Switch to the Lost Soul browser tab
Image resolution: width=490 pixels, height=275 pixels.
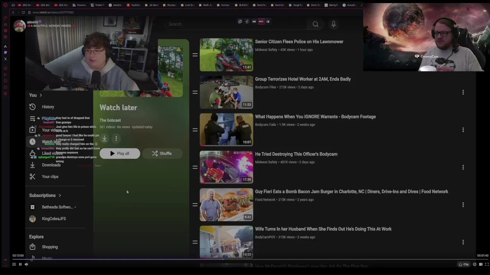click(x=188, y=5)
